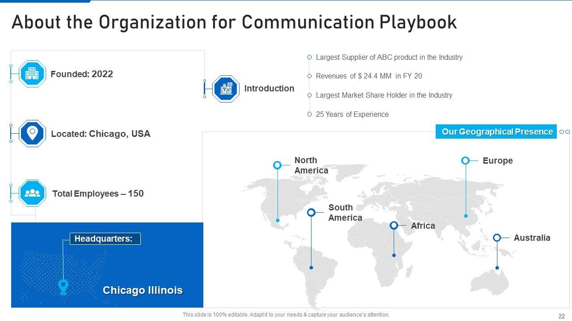Select the Europe map marker circle
This screenshot has width=572, height=321.
click(465, 160)
